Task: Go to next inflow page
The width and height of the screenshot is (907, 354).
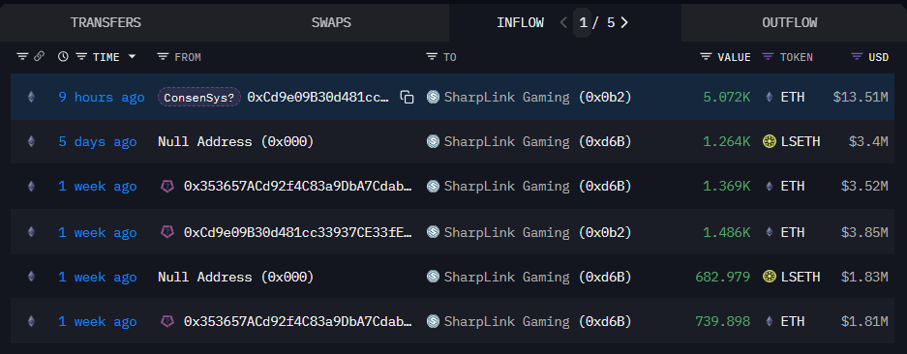Action: click(x=624, y=22)
